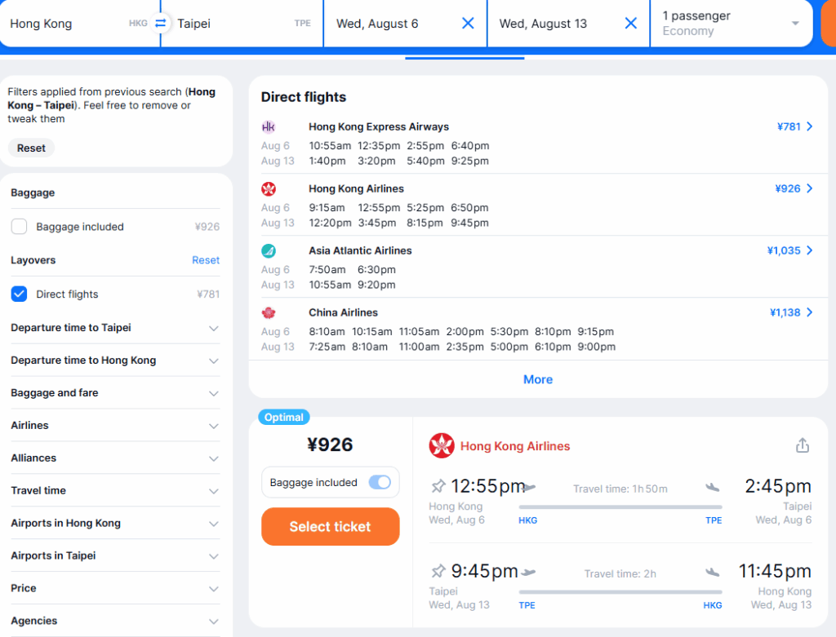Click the Asia Atlantic Airlines logo

point(268,250)
